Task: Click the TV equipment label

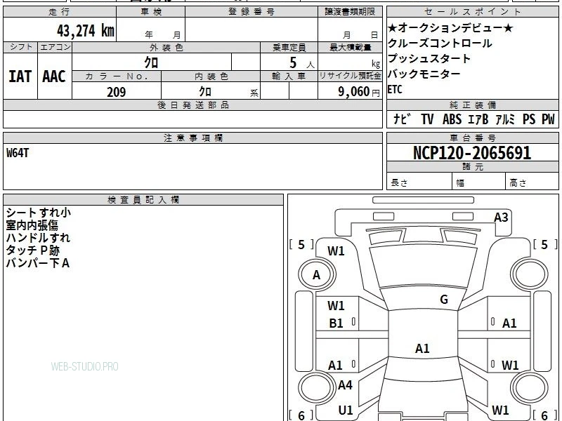Action: coord(427,119)
